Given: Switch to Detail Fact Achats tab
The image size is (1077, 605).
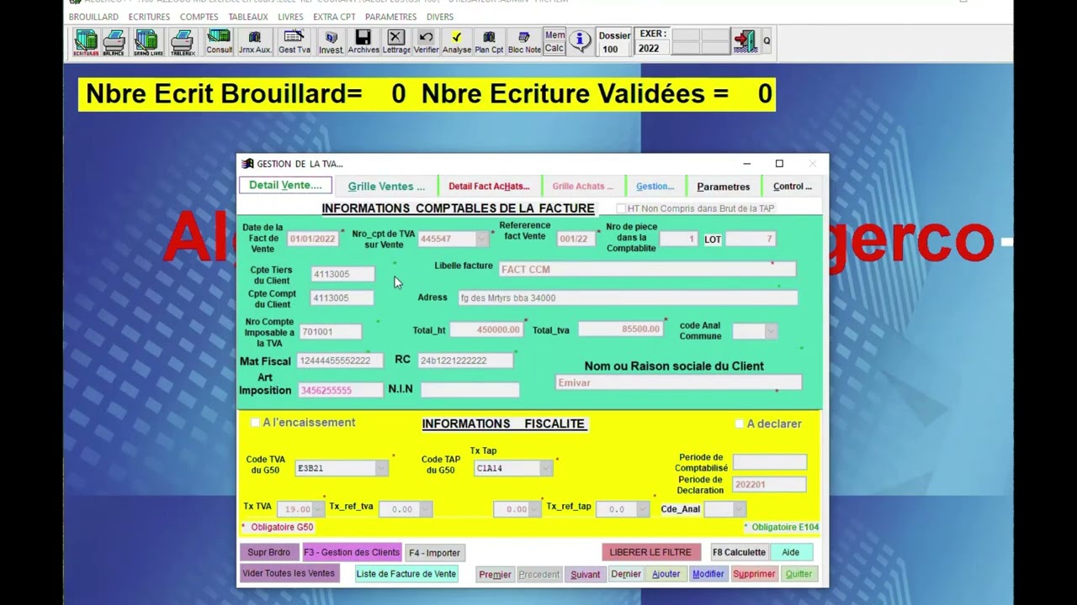Looking at the screenshot, I should click(489, 187).
